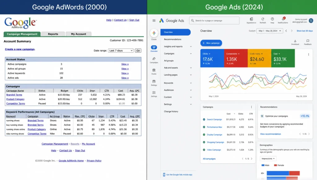Click View recommendation link

tap(270, 134)
